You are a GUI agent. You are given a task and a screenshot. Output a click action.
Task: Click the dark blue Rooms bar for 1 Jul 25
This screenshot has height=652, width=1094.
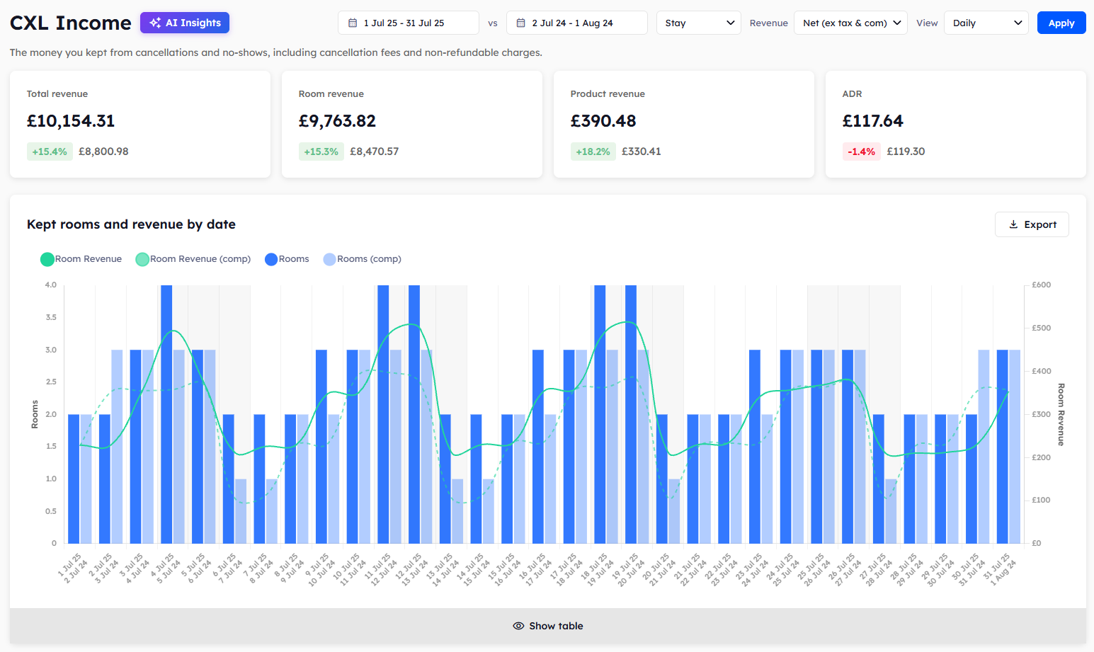74,479
